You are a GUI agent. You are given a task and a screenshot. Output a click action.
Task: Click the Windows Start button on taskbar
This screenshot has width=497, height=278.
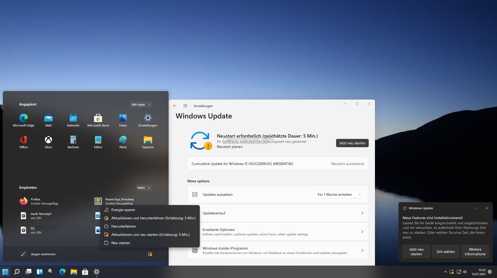coord(5,272)
